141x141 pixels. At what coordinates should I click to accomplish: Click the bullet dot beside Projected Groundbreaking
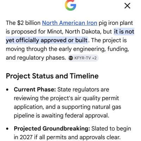pyautogui.click(x=7, y=129)
